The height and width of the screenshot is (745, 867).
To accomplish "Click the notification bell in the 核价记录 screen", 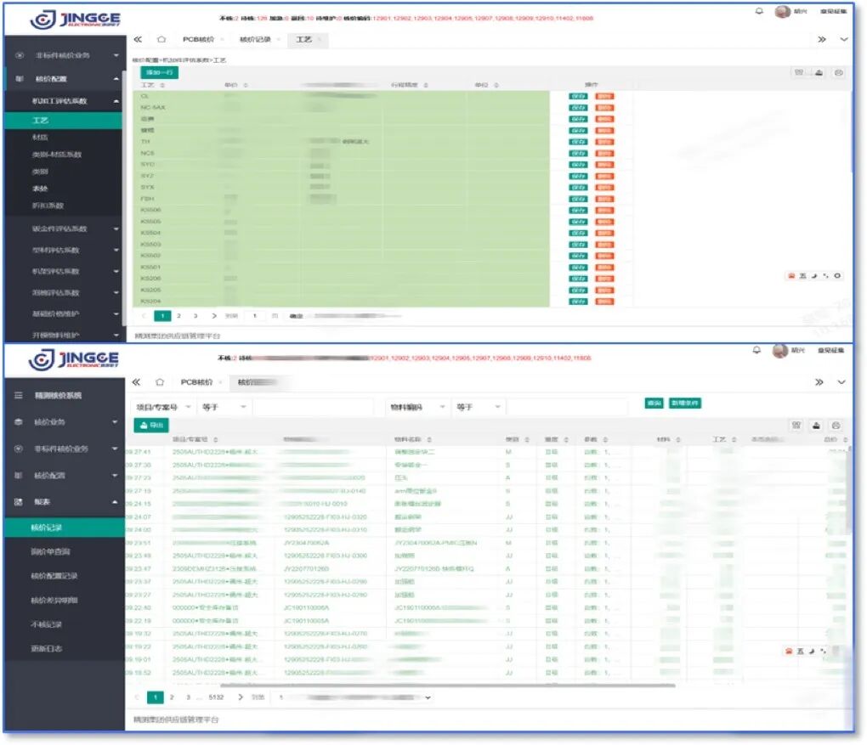I will (756, 351).
